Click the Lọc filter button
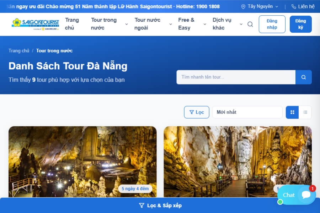 (x=197, y=112)
